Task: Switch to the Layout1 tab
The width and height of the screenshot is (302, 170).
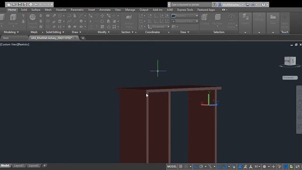Action: point(19,165)
